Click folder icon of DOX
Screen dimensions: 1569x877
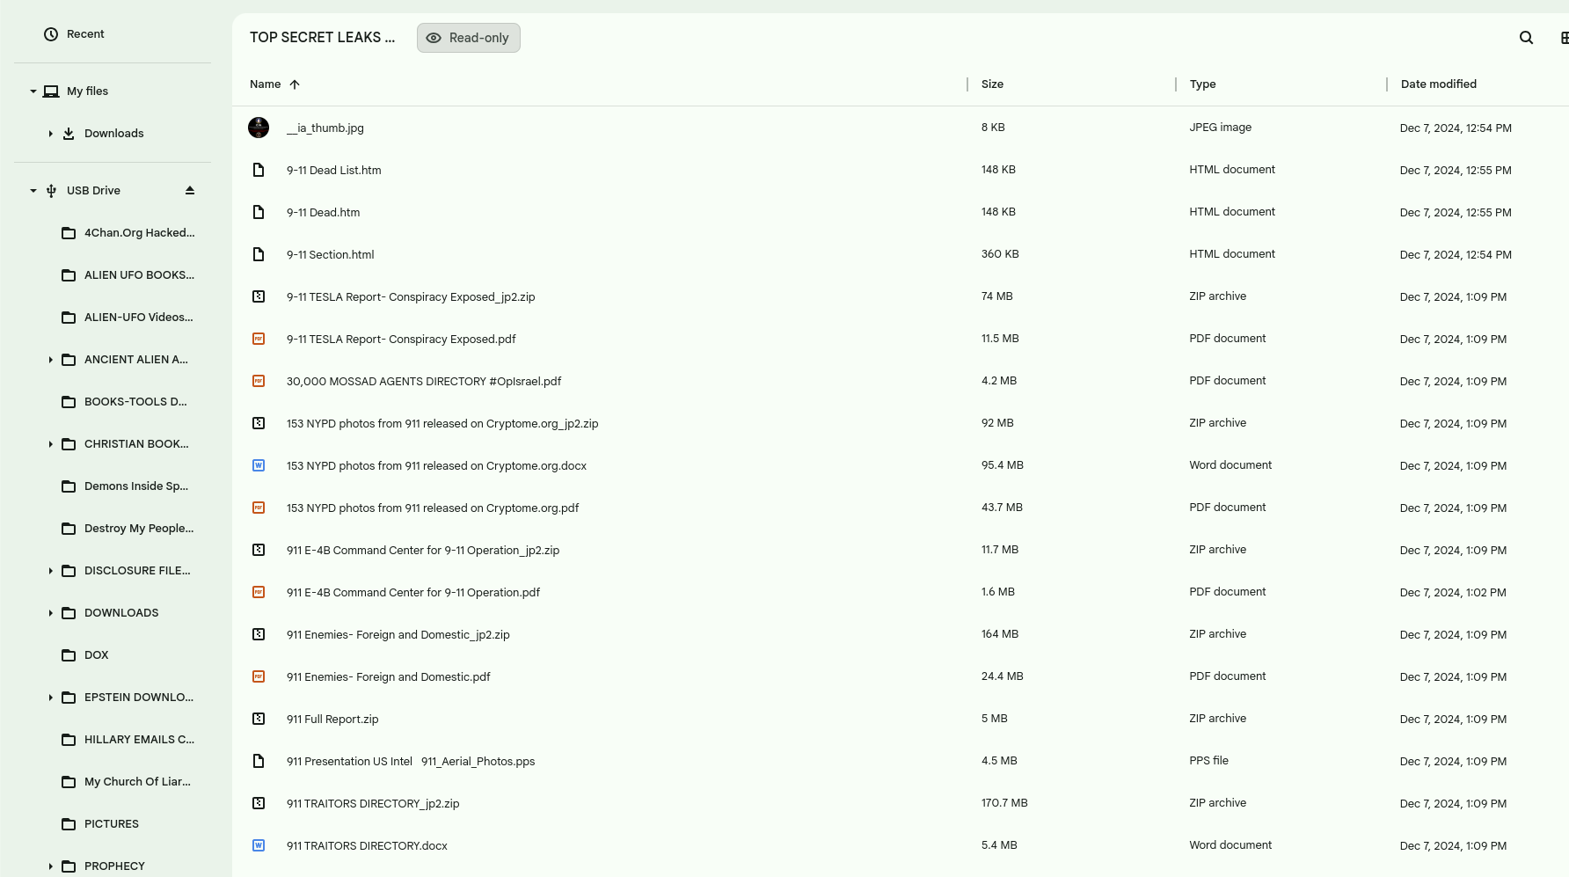pyautogui.click(x=69, y=655)
